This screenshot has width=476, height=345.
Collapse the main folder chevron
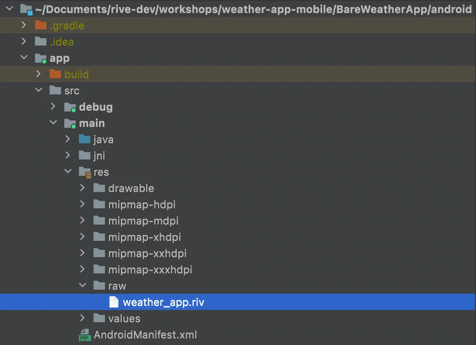53,122
